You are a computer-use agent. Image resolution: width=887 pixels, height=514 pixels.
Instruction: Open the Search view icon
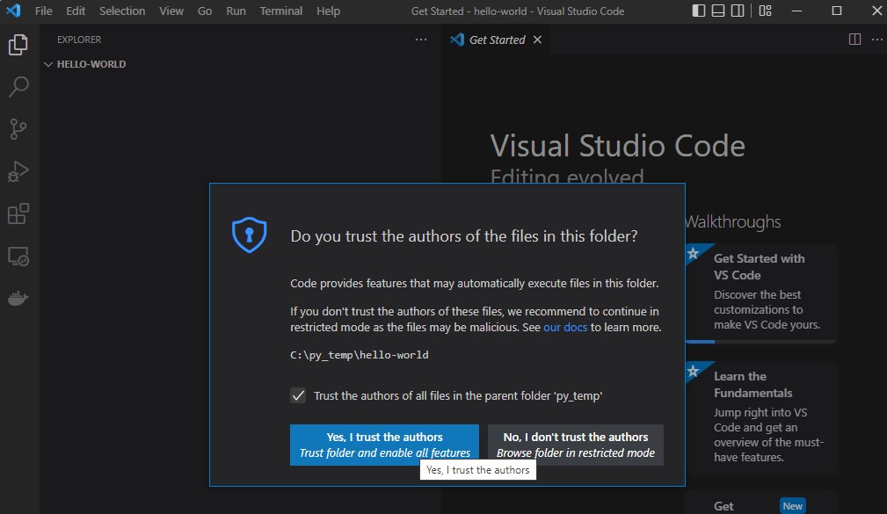18,87
